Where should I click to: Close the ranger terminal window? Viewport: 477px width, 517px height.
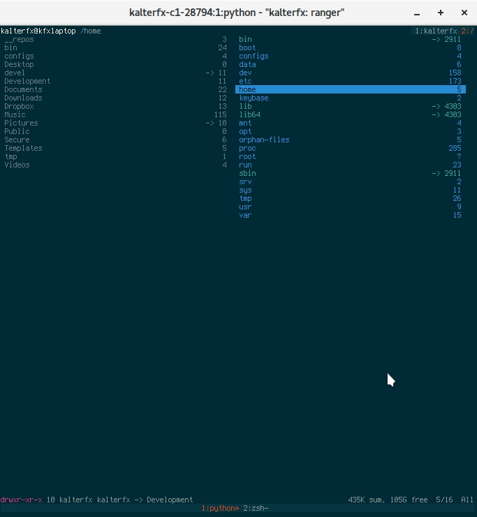464,13
